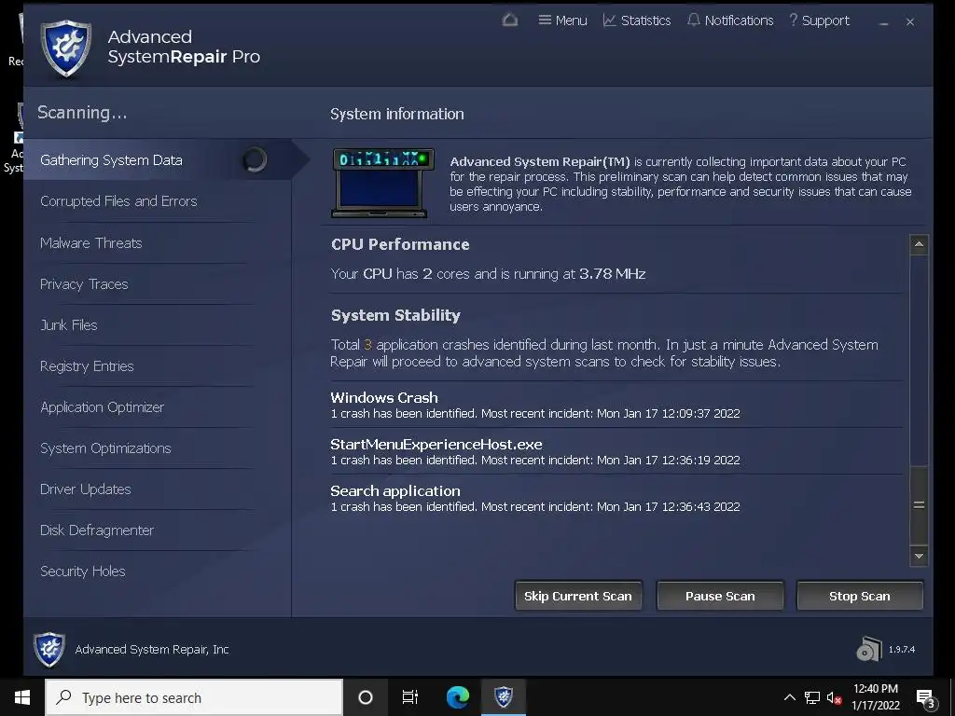The height and width of the screenshot is (716, 955).
Task: Select Corrupted Files and Errors step
Action: [118, 201]
